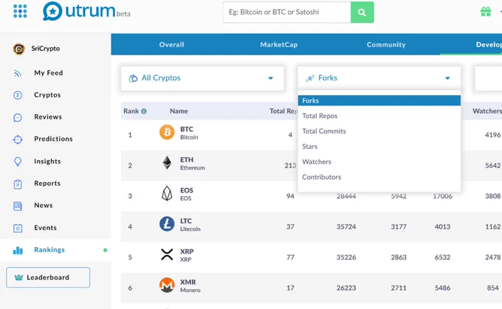Open the apps grid menu icon
502x309 pixels.
[20, 11]
